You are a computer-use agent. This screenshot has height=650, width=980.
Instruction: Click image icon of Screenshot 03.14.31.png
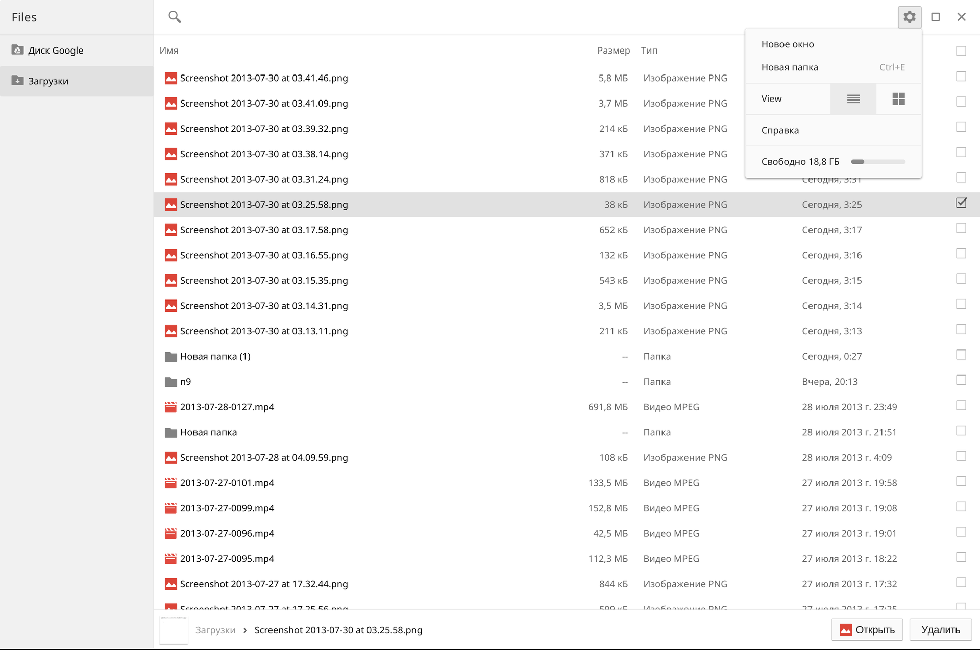[171, 306]
